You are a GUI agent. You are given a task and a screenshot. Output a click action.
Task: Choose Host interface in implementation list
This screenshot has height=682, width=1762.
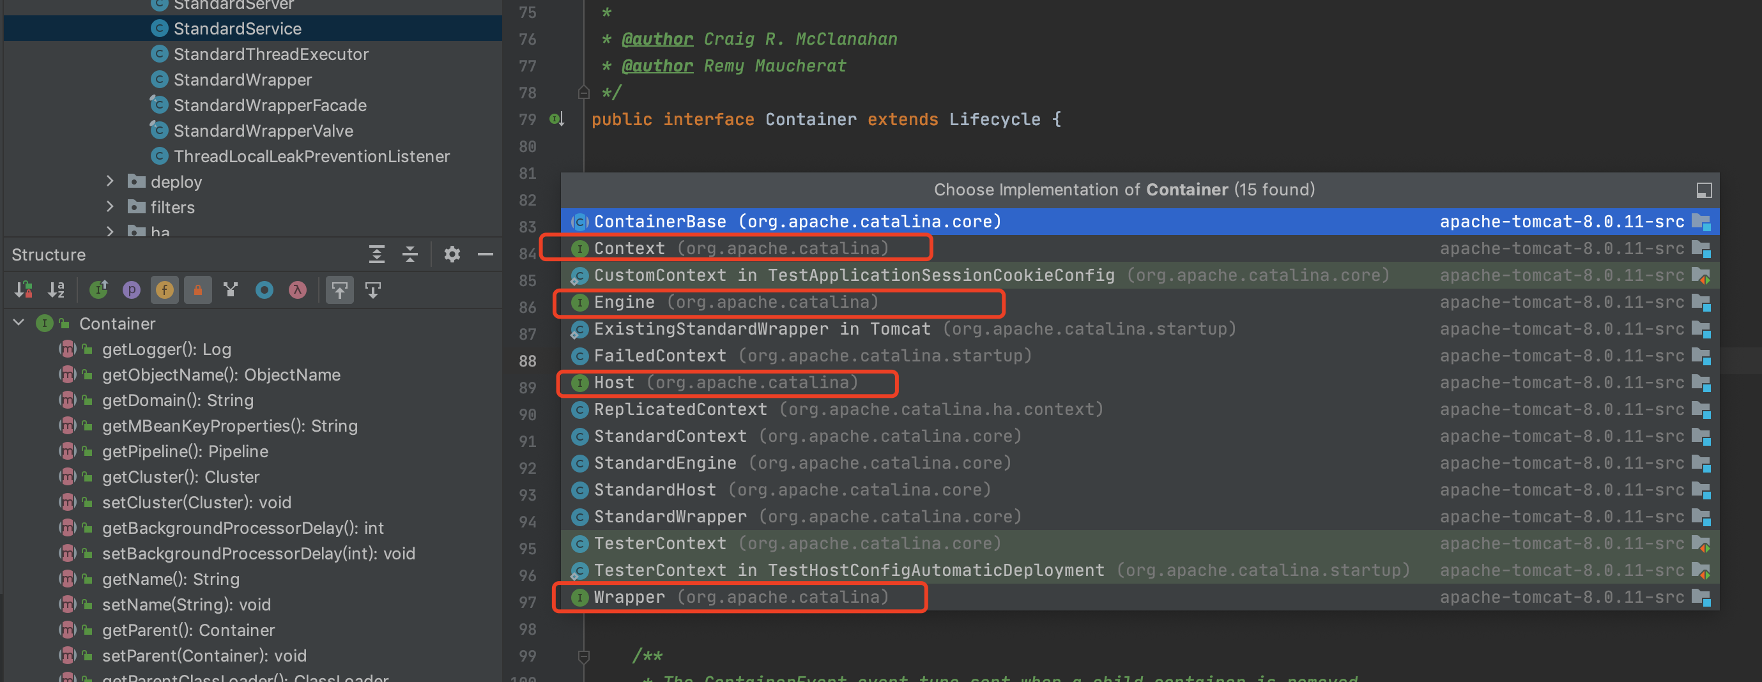[1140, 383]
